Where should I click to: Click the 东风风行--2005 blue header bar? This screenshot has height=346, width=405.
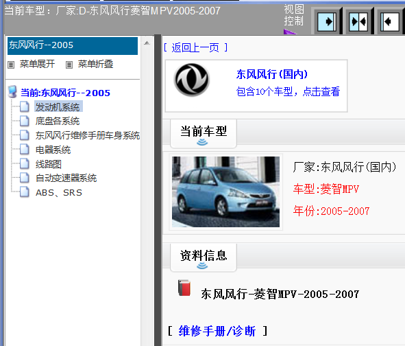[73, 46]
